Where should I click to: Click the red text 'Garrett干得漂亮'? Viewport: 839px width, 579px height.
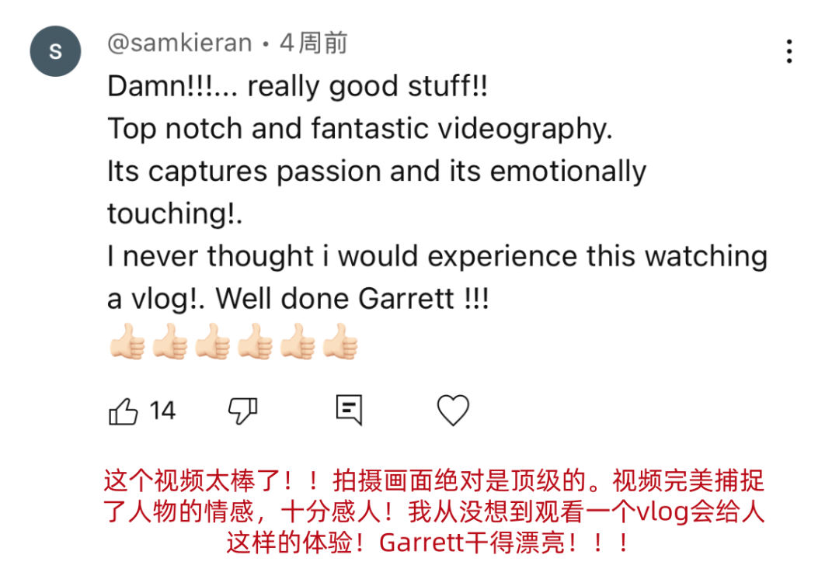click(472, 543)
